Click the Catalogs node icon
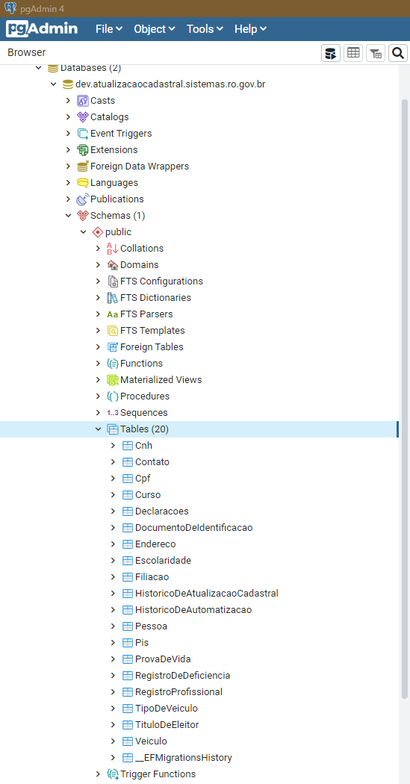The width and height of the screenshot is (410, 784). pyautogui.click(x=82, y=117)
